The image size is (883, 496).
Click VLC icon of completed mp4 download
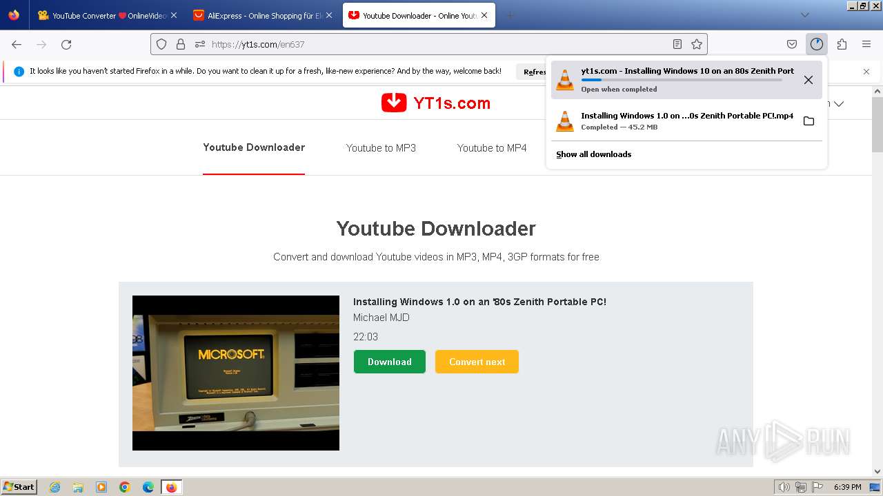coord(565,121)
